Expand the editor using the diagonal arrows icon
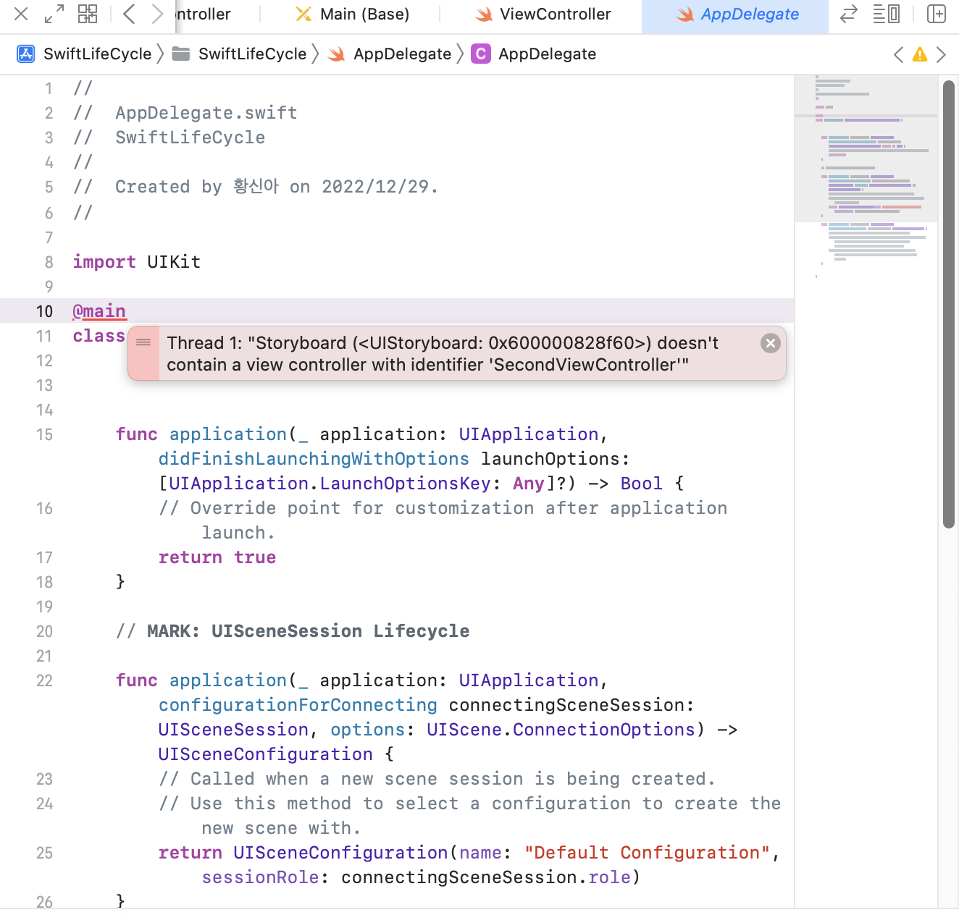959x915 pixels. [x=54, y=14]
